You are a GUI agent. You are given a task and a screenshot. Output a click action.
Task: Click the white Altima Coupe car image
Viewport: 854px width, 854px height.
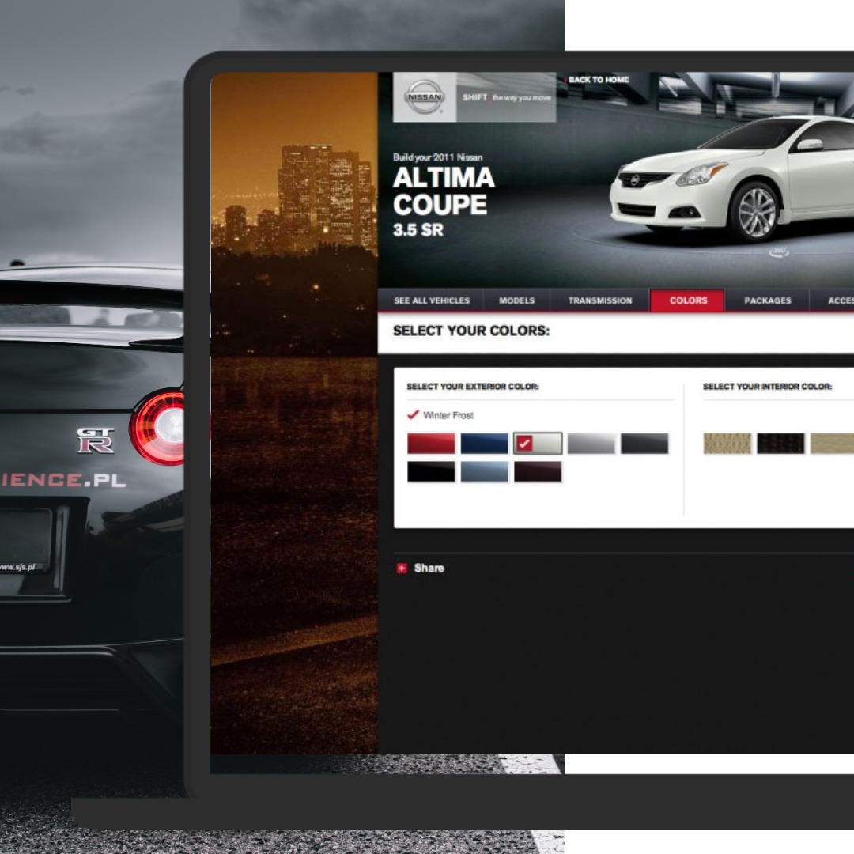731,179
